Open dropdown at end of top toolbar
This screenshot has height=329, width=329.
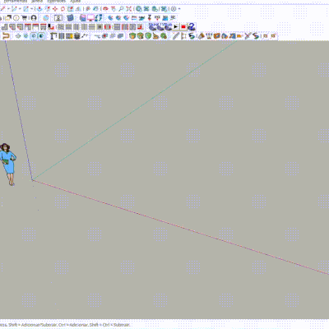coord(179,9)
